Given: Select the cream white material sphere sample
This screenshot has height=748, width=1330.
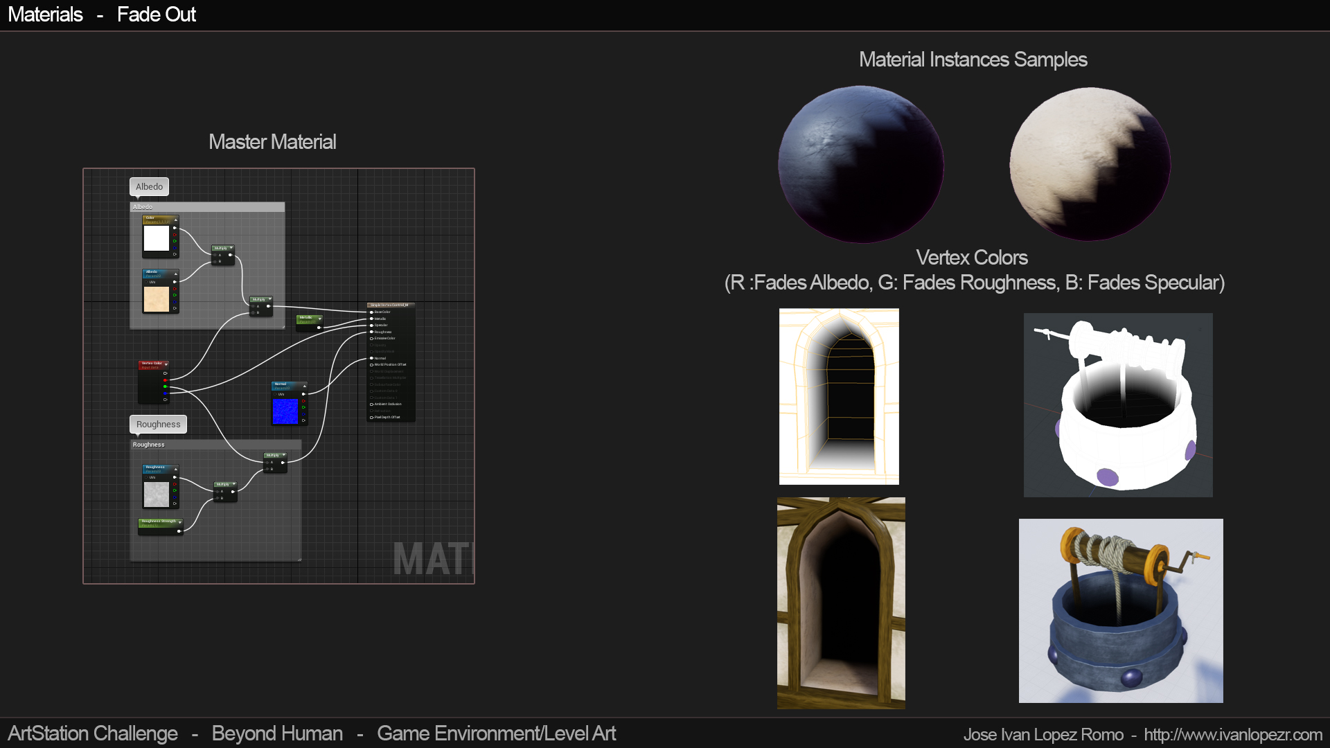Looking at the screenshot, I should tap(1090, 164).
